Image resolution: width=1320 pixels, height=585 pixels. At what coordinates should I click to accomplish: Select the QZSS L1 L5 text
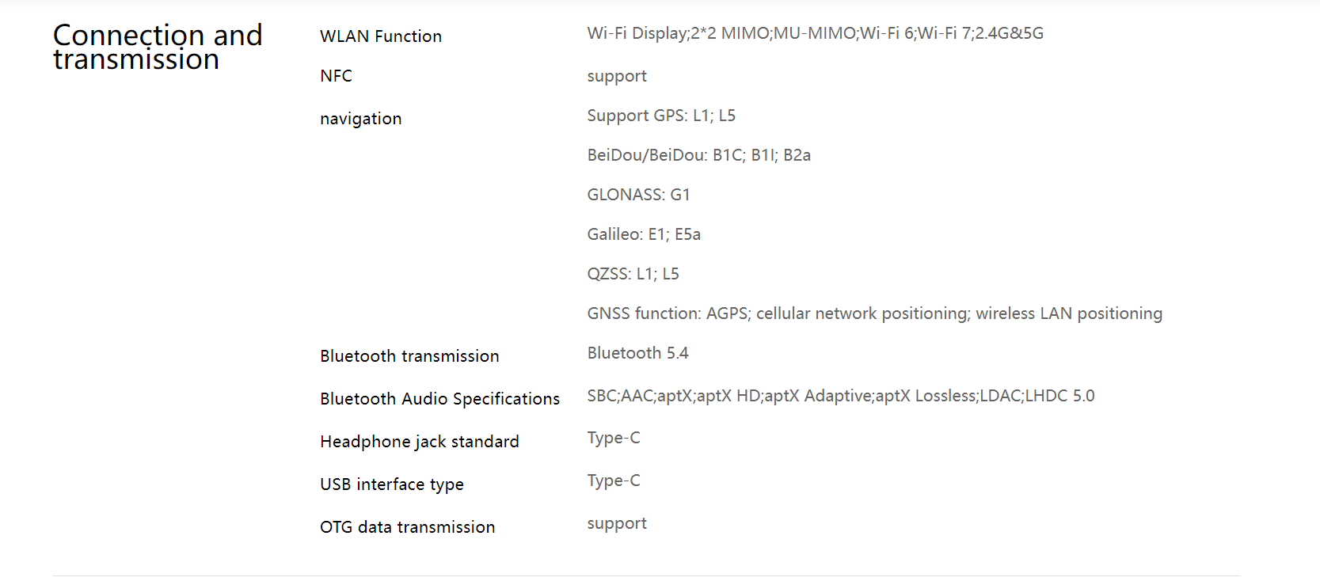(x=633, y=274)
